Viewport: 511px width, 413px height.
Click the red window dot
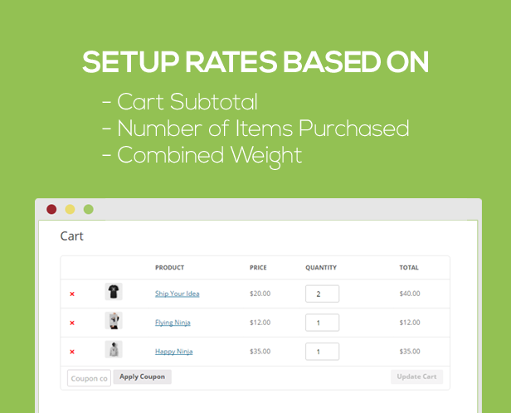pos(51,209)
